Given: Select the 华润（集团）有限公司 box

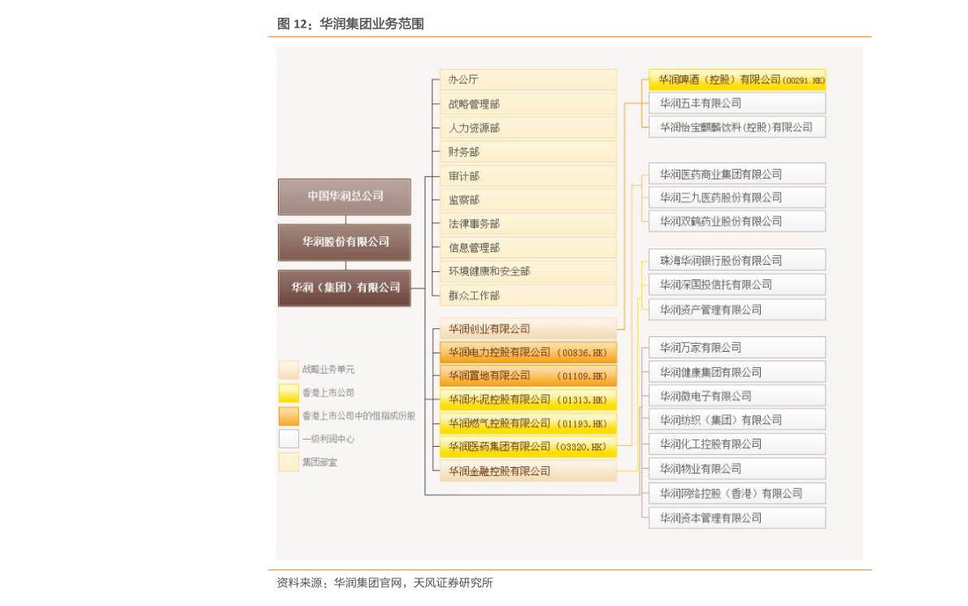Looking at the screenshot, I should pos(344,287).
